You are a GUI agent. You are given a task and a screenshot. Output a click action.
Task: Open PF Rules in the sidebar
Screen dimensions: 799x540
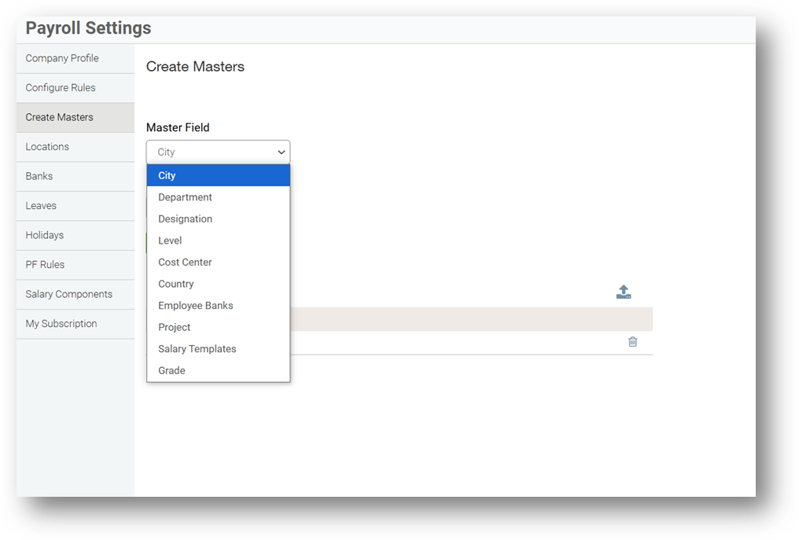pyautogui.click(x=75, y=265)
